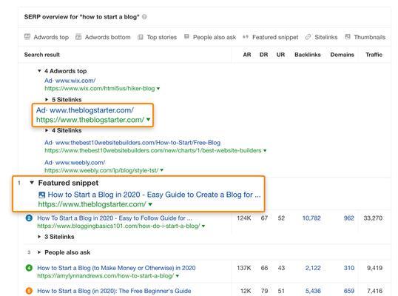Click the Featured snippet quote icon
The image size is (398, 296).
click(246, 37)
